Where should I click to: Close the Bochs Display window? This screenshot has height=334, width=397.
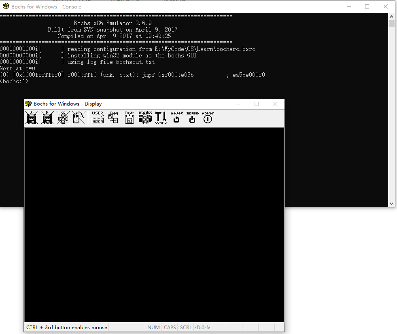click(x=275, y=104)
